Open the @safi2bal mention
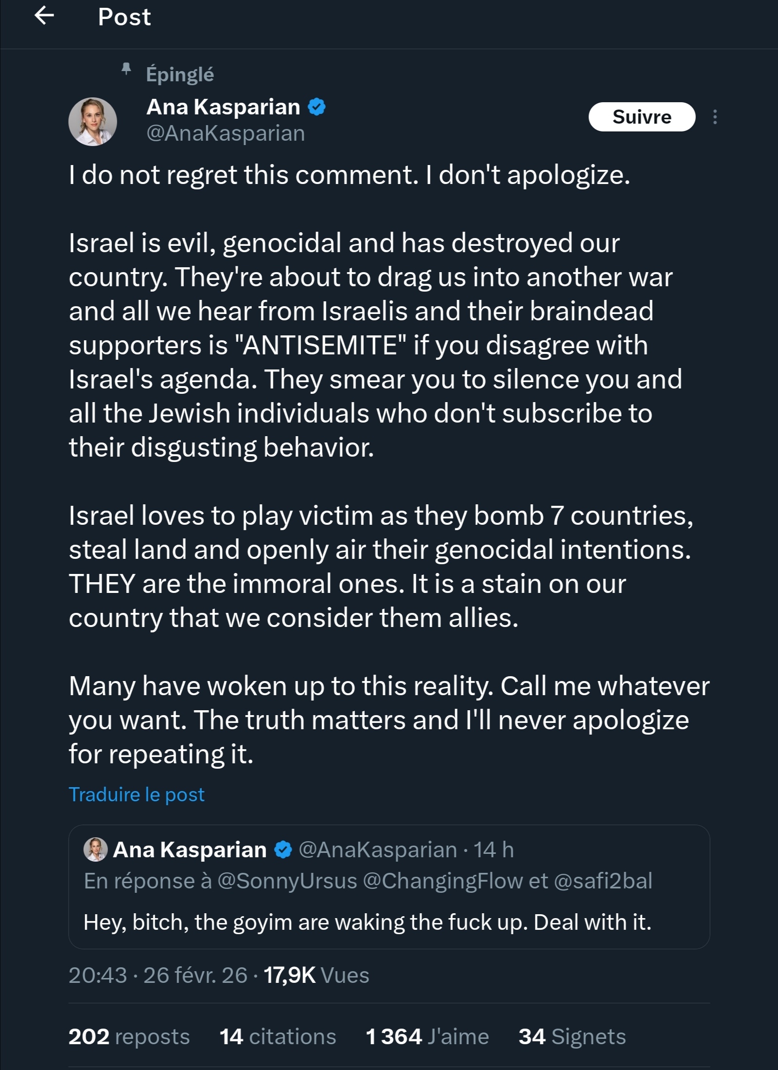The width and height of the screenshot is (778, 1070). tap(603, 881)
